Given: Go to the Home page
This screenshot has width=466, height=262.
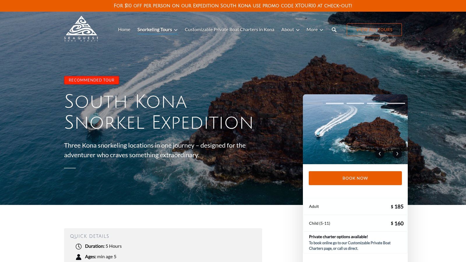Looking at the screenshot, I should tap(124, 30).
